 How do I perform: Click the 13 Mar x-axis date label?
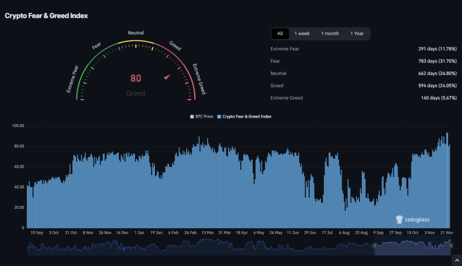tap(208, 233)
